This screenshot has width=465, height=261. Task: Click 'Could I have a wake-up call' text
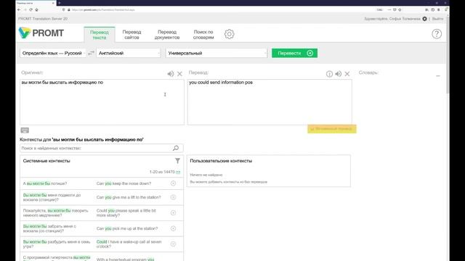click(x=129, y=244)
